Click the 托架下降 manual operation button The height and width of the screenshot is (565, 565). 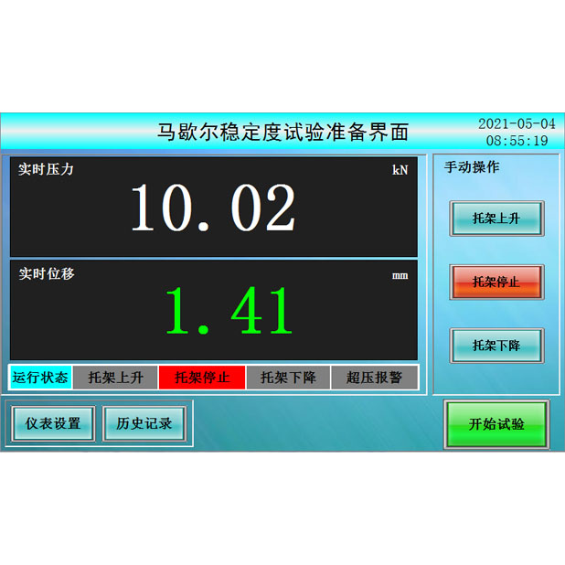[496, 346]
